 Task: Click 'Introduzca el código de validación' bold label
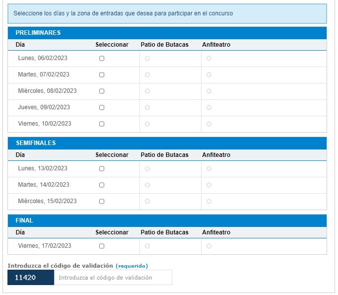click(x=61, y=266)
